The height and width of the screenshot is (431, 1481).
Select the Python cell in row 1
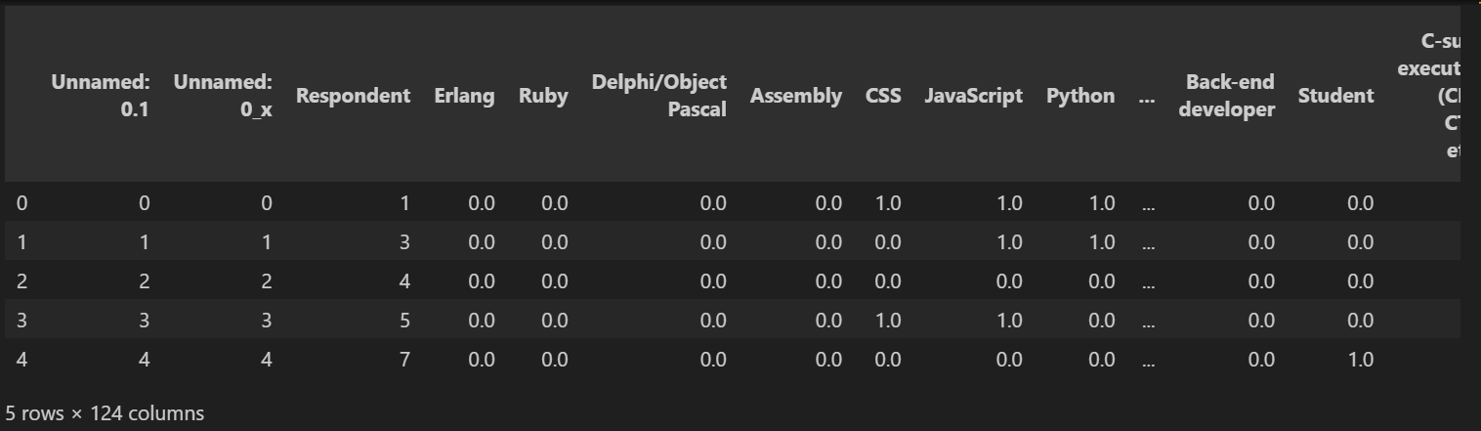pyautogui.click(x=1101, y=242)
